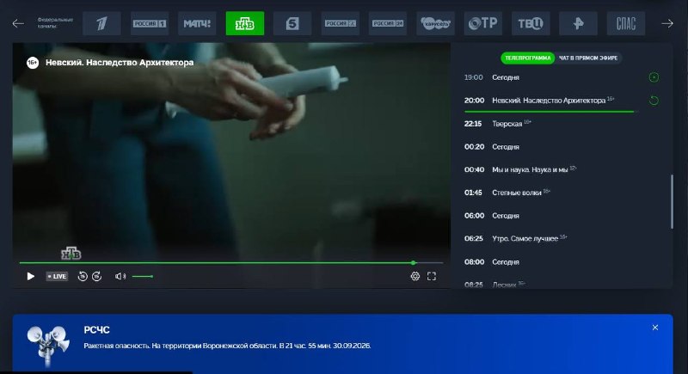The height and width of the screenshot is (374, 688).
Task: Restart Nevskiy program with replay icon
Action: pyautogui.click(x=654, y=101)
